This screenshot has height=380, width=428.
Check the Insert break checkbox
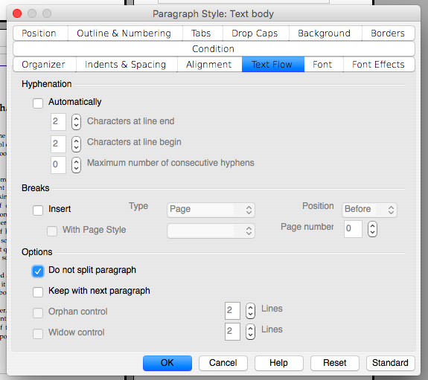click(x=38, y=210)
